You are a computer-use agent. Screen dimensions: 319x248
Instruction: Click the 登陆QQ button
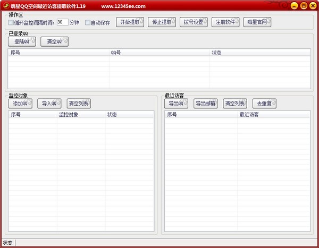pyautogui.click(x=22, y=41)
